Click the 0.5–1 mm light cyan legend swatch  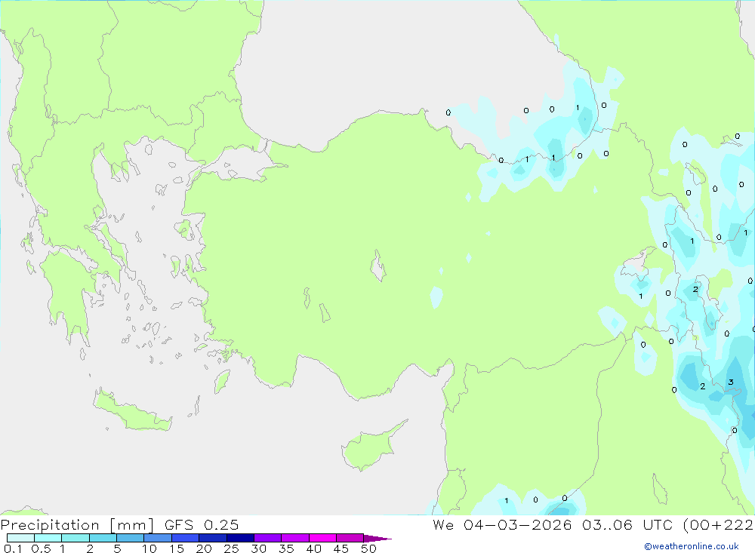(48, 538)
